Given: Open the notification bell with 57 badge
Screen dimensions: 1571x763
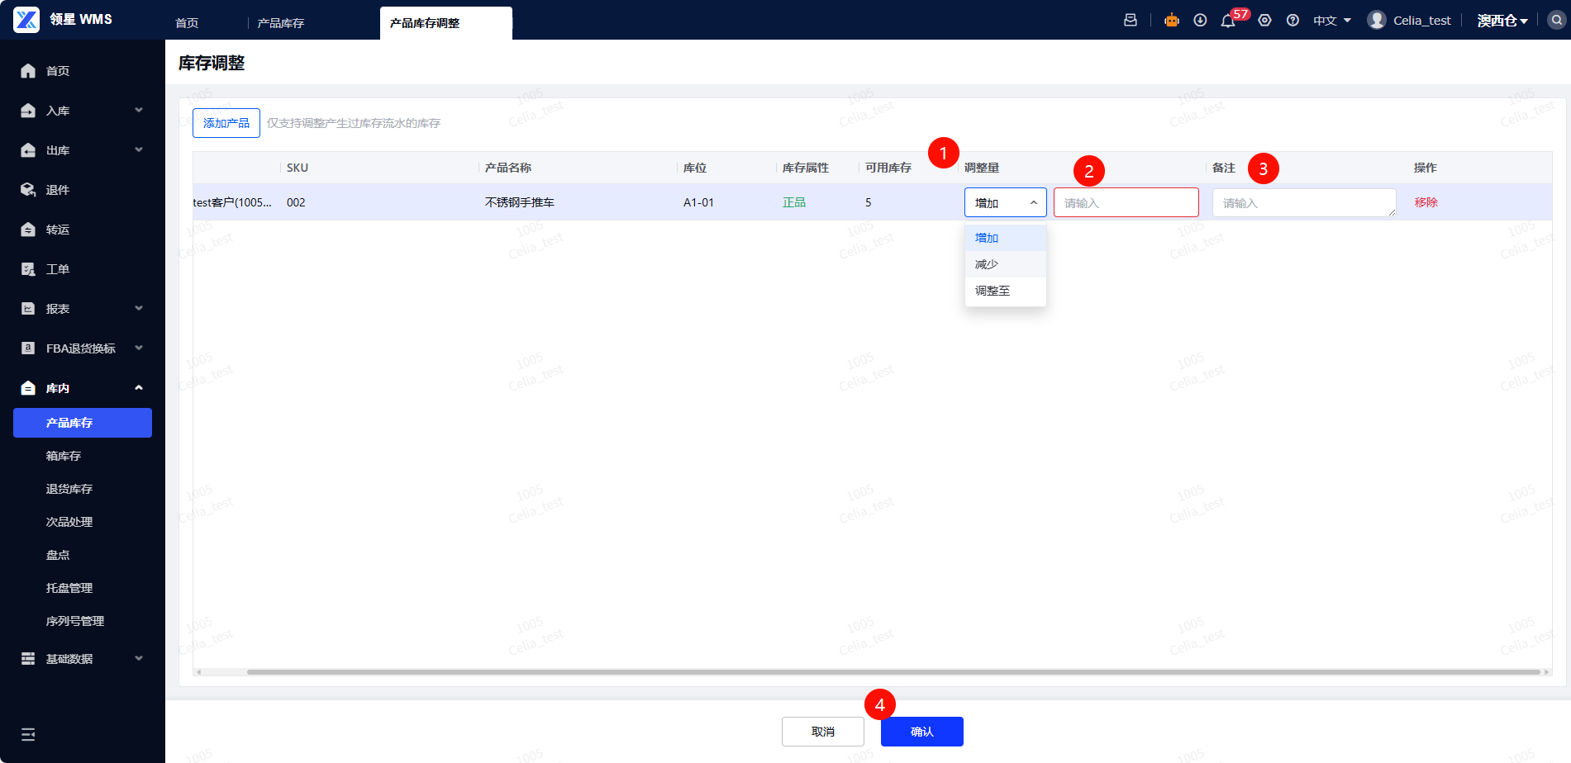Looking at the screenshot, I should pyautogui.click(x=1228, y=21).
